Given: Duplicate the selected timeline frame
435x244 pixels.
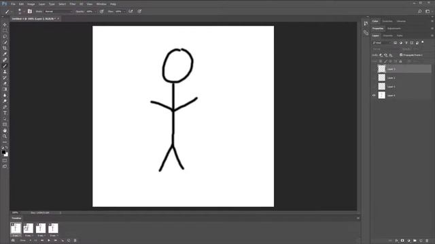Looking at the screenshot, I should pos(69,241).
